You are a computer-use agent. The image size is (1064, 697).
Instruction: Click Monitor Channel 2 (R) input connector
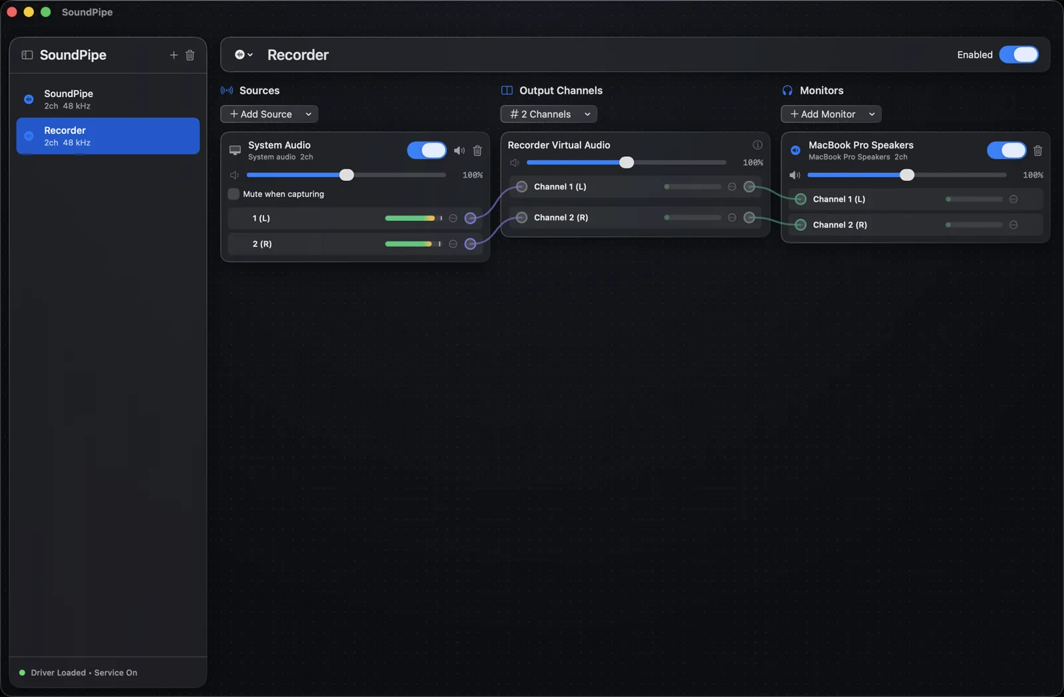coord(801,225)
